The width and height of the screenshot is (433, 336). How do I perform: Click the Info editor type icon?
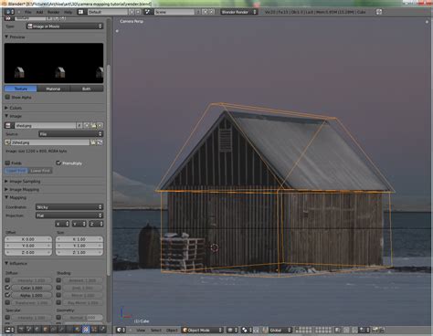10,12
